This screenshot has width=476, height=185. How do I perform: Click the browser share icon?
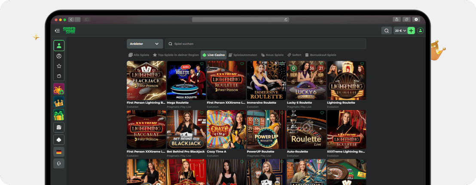point(397,19)
